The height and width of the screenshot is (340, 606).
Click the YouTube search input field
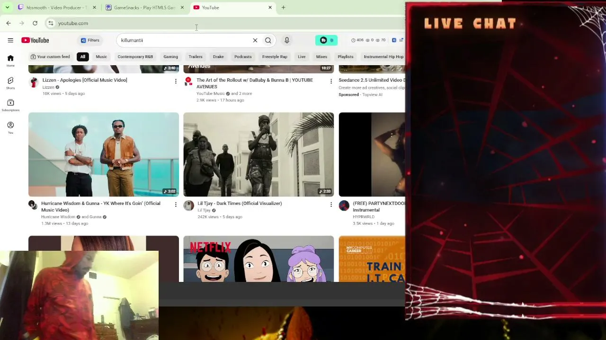(185, 40)
